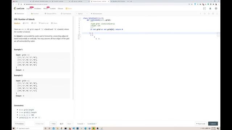Click the Submit button
This screenshot has width=232, height=130.
pos(213,123)
